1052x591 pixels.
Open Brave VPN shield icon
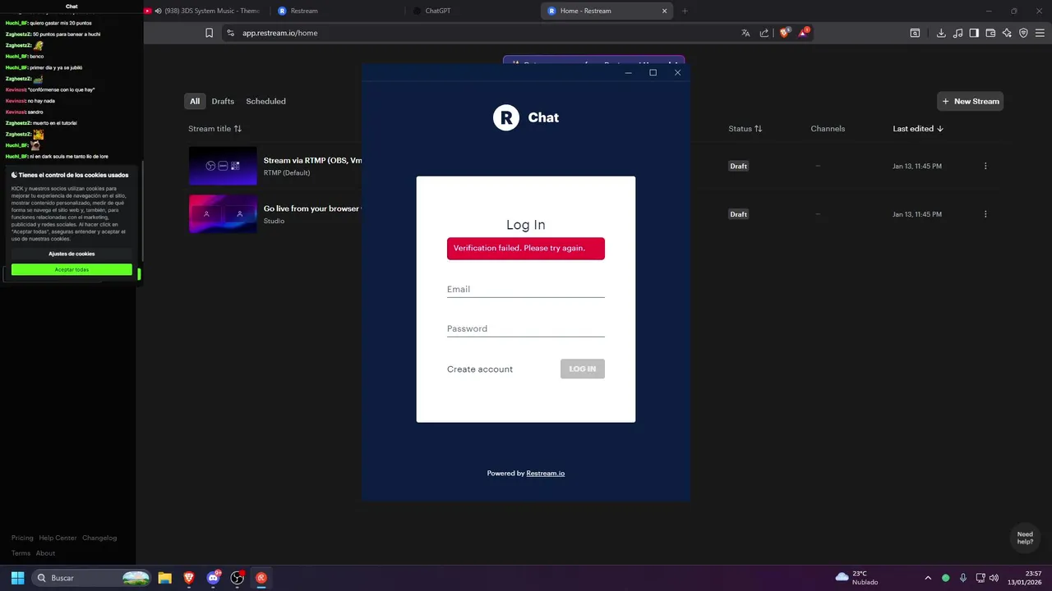(x=1023, y=33)
